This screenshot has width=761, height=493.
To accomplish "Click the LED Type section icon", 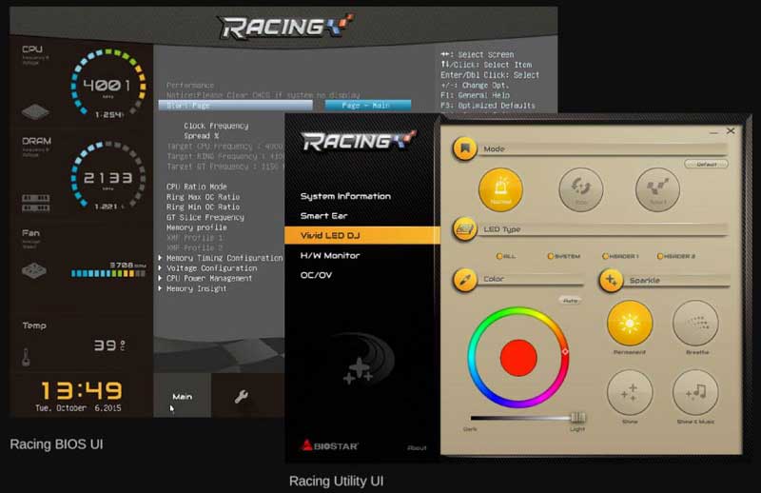I will click(464, 228).
